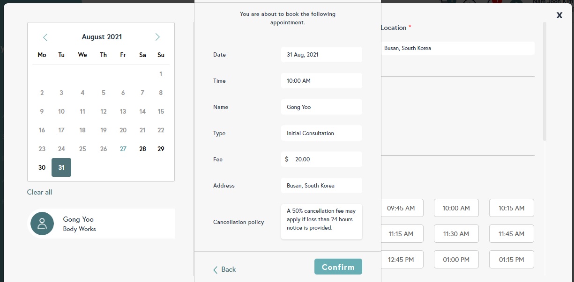This screenshot has height=282, width=574.
Task: Click the Fee field showing 20.00
Action: [x=321, y=159]
